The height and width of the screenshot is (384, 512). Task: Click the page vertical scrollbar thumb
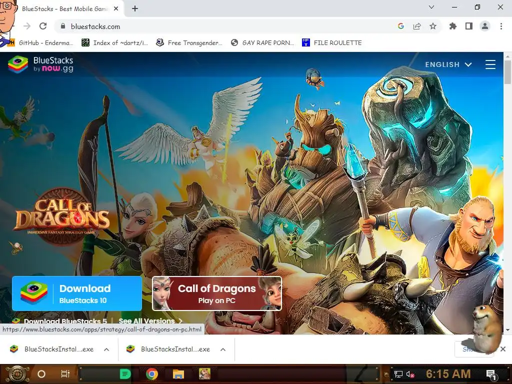(507, 72)
